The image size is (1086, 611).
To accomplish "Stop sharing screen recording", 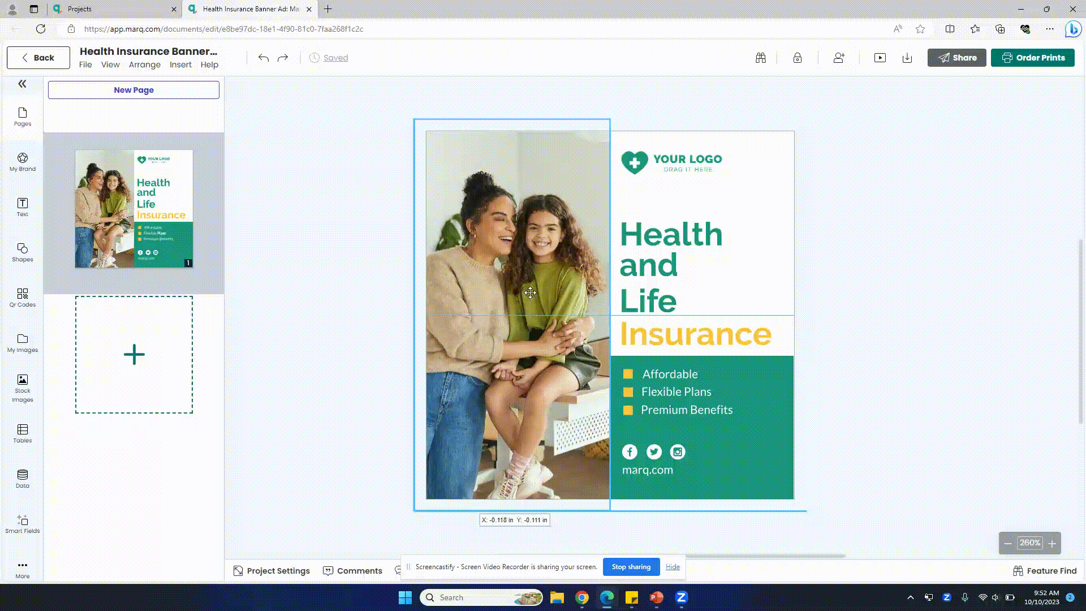I will (631, 567).
